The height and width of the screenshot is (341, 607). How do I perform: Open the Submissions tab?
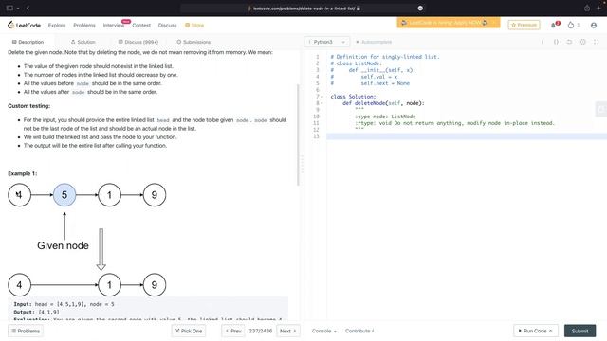click(x=193, y=42)
